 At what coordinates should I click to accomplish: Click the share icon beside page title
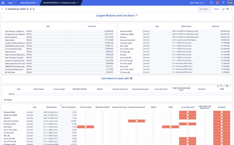31,9
